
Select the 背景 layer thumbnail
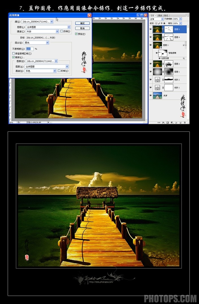(x=157, y=95)
